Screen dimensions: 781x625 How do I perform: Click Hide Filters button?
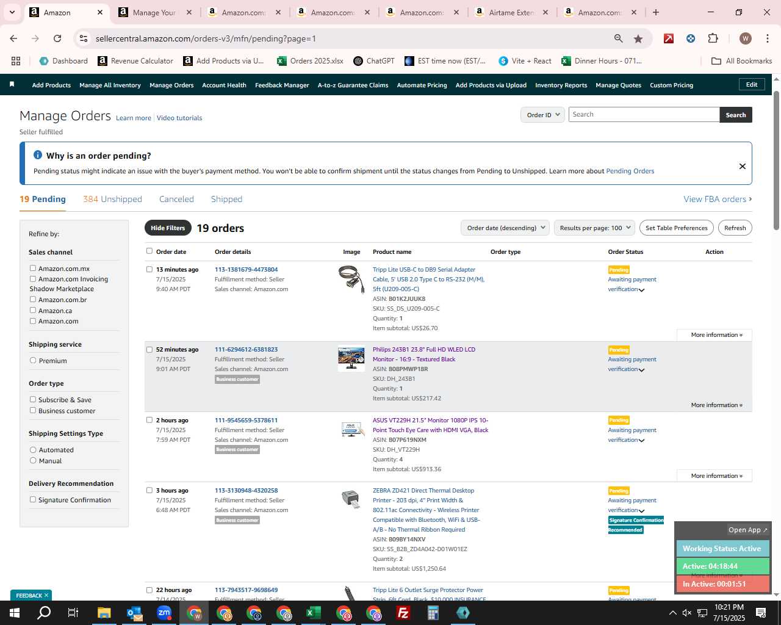(x=168, y=228)
